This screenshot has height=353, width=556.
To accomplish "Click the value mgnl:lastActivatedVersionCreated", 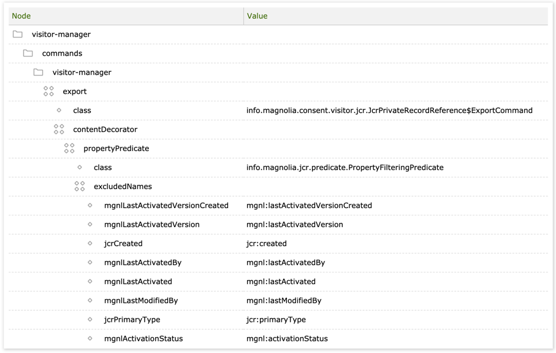I will click(x=309, y=206).
